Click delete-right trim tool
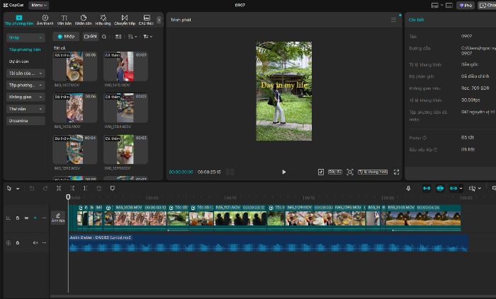496x299 pixels. click(86, 188)
